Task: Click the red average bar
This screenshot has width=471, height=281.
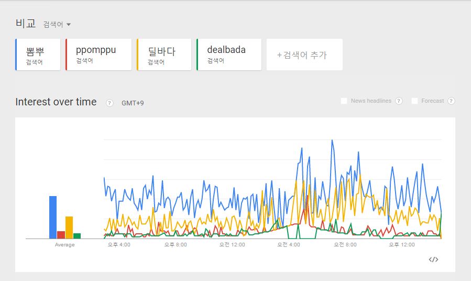Action: (x=61, y=235)
